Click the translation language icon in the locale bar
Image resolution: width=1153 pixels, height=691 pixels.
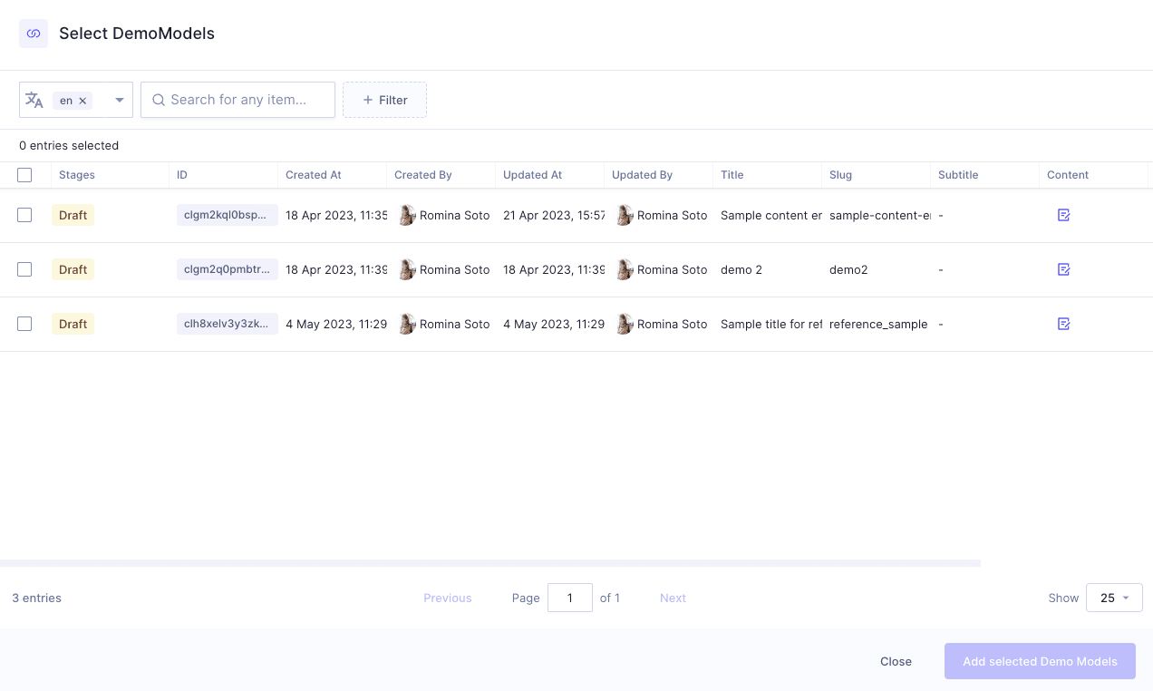click(34, 100)
